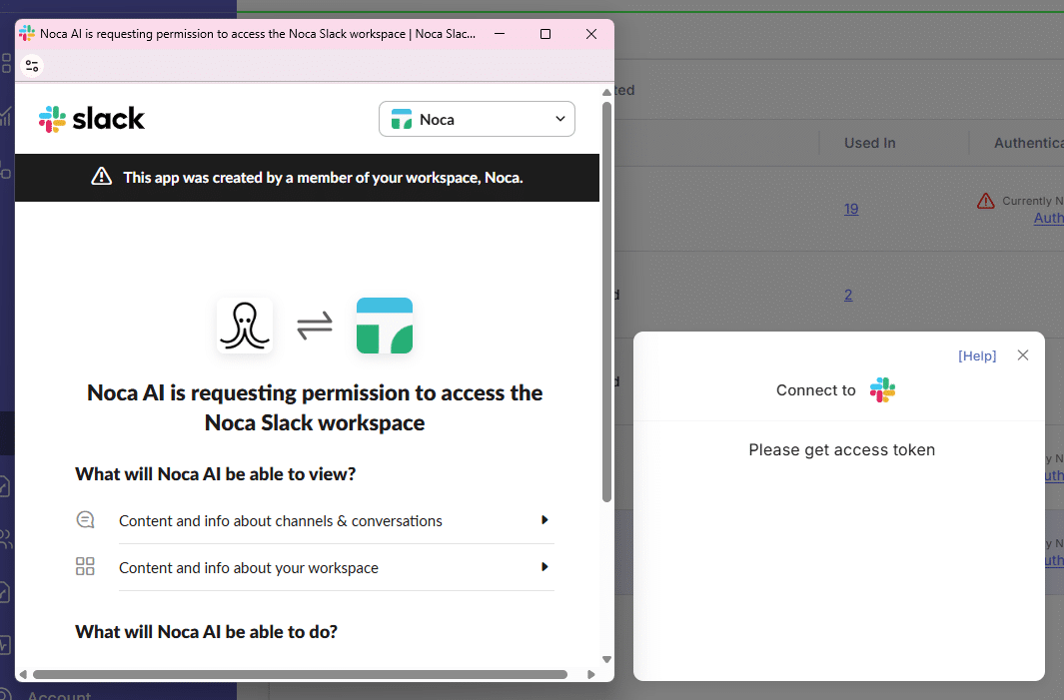
Task: Click the scroll down arrow in popup
Action: click(607, 659)
